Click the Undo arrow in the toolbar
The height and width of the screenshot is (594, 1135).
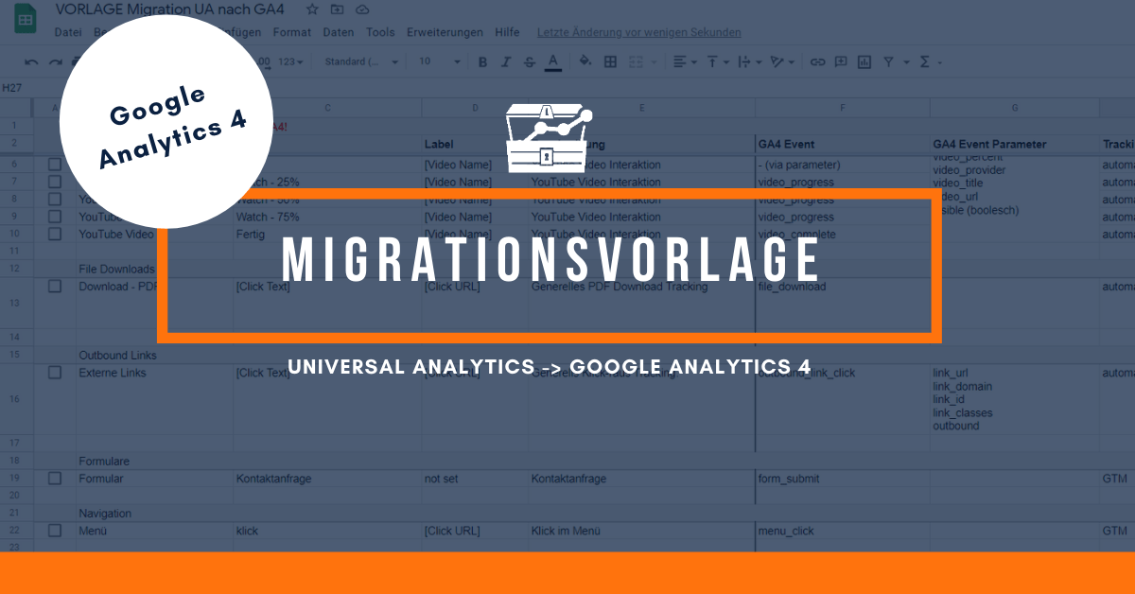[31, 62]
